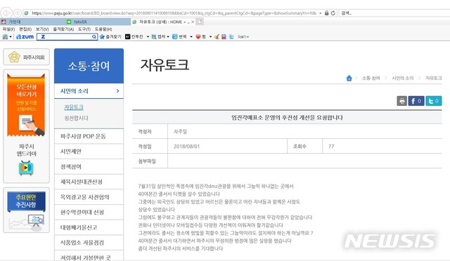
Task: Click the orange 모든신청 바로가기 banner
Action: 26,105
